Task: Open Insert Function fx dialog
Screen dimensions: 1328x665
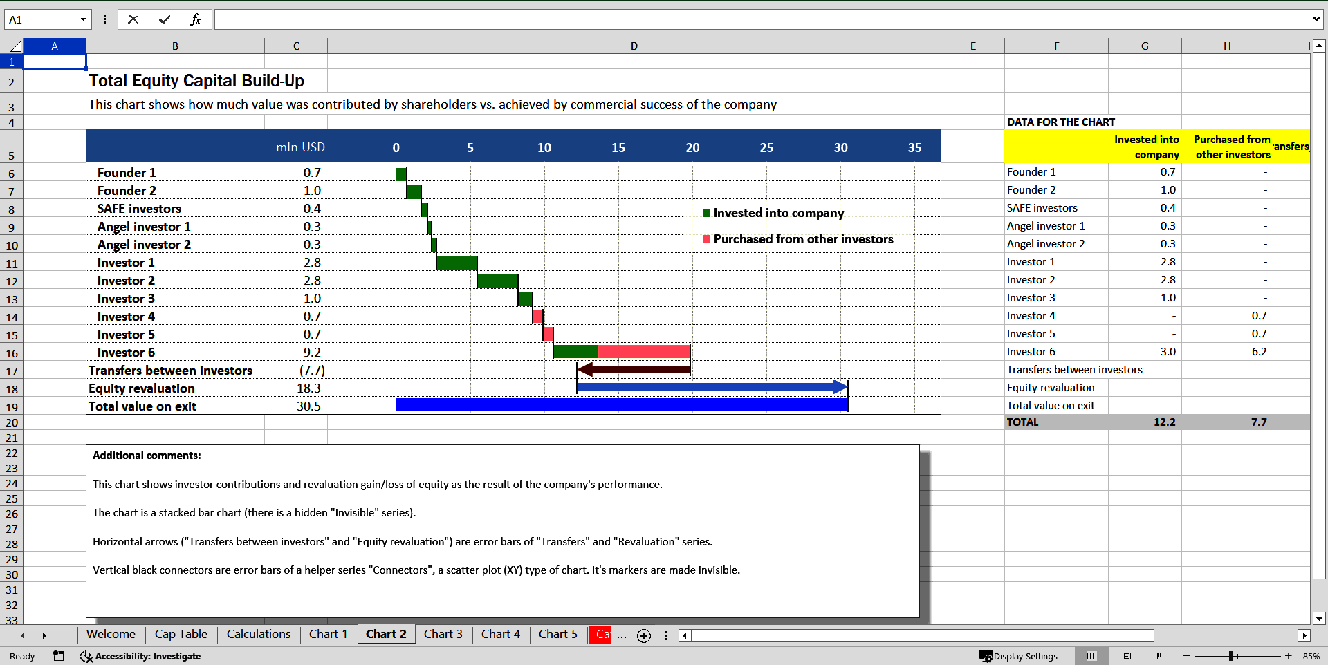Action: coord(195,19)
